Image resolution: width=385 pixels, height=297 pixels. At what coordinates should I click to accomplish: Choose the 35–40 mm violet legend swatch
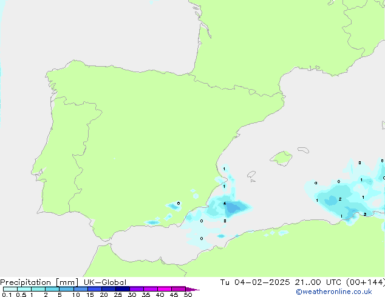point(151,289)
